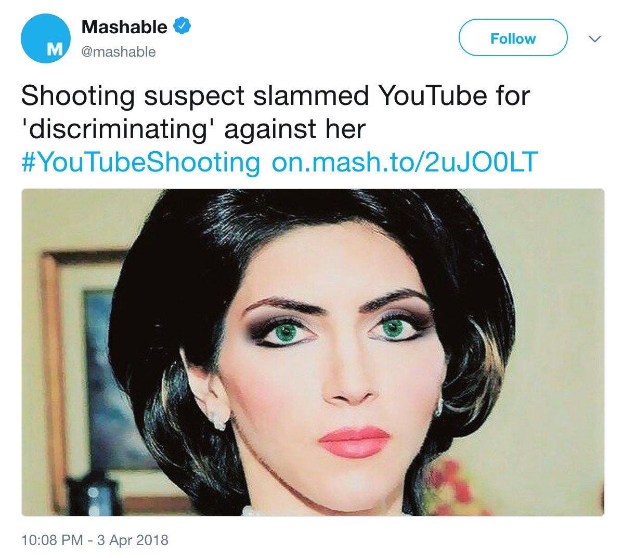Follow the on.mash.to/2uJO0LT link
The width and height of the screenshot is (623, 558).
point(405,162)
